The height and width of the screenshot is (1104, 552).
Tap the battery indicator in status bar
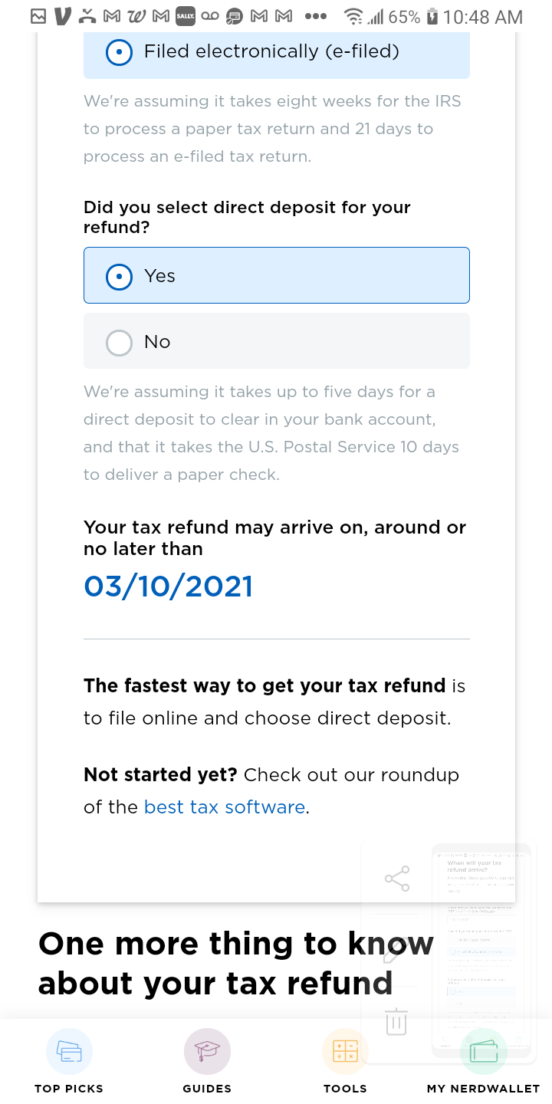[432, 16]
